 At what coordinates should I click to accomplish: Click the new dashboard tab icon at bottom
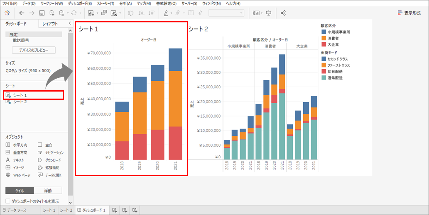point(125,210)
